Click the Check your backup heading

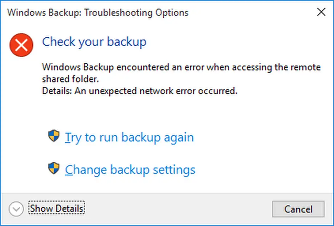coord(94,42)
